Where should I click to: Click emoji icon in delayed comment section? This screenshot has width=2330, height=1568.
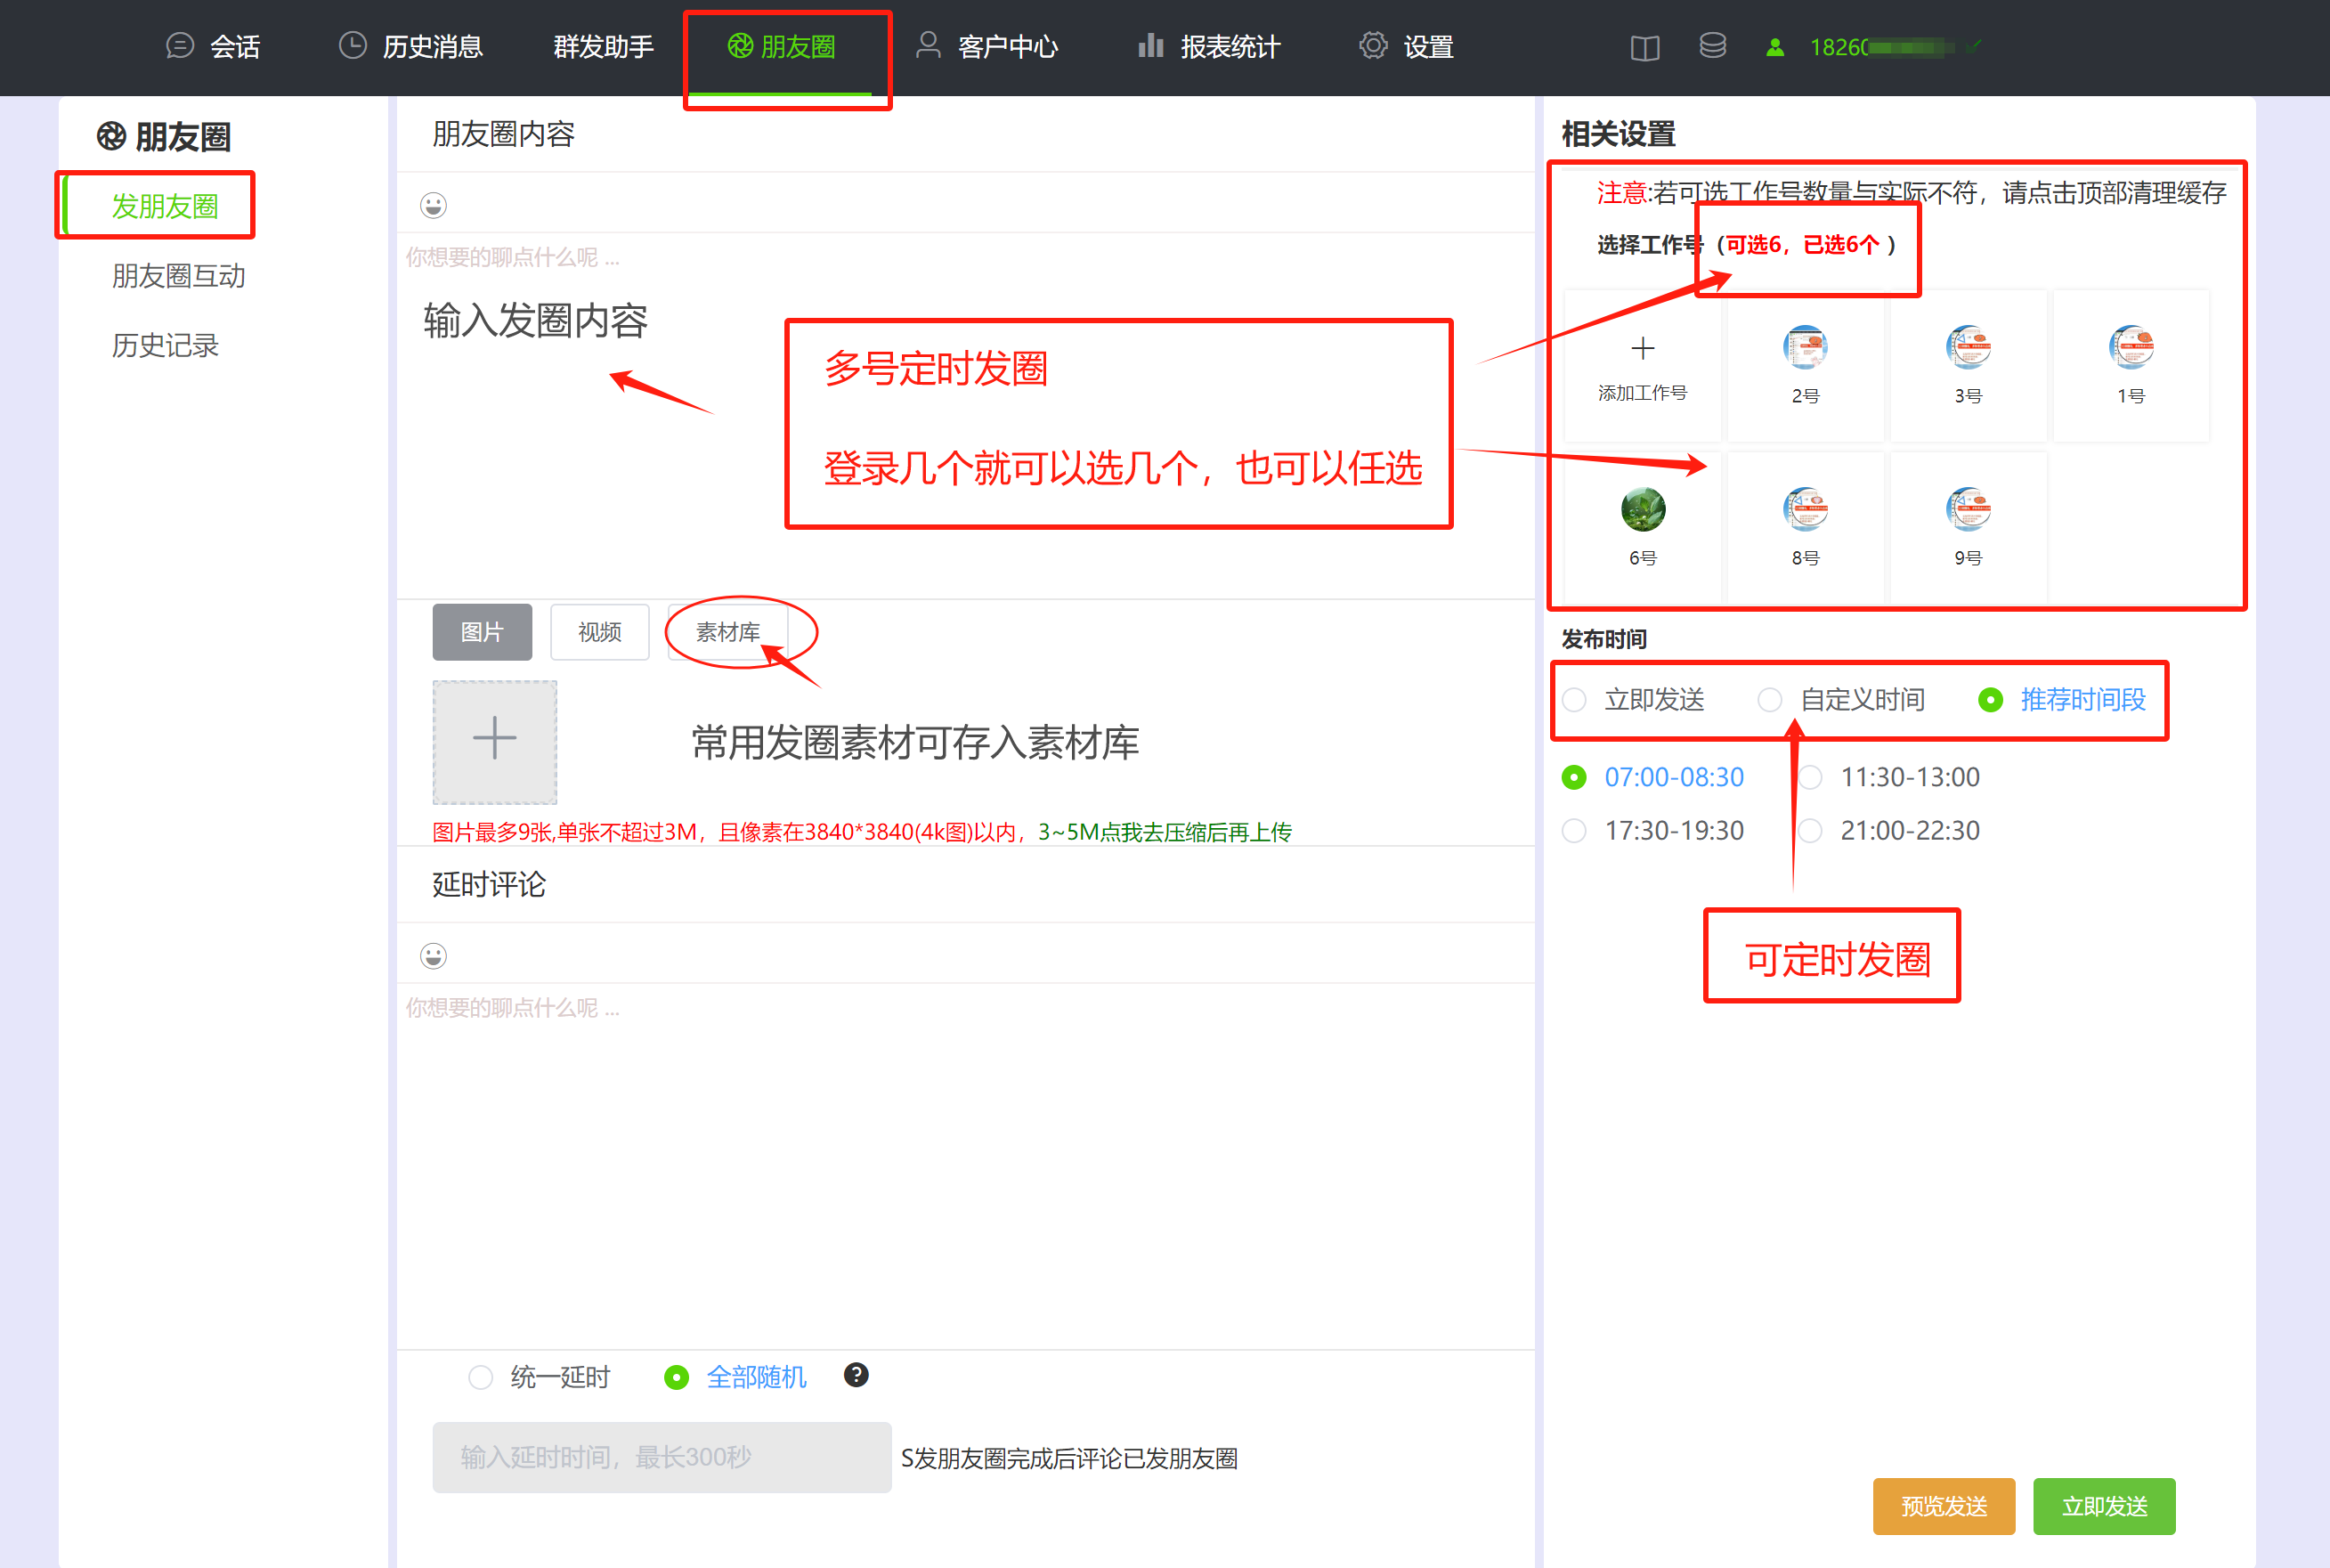point(433,956)
